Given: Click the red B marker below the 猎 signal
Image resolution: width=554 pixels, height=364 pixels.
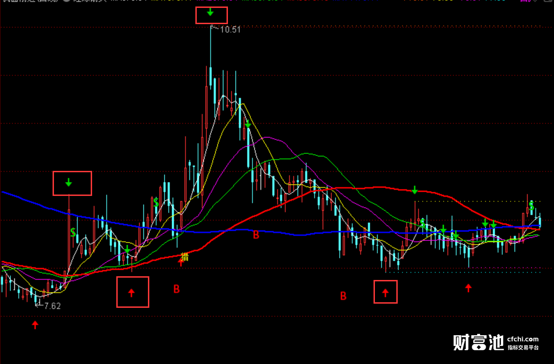Looking at the screenshot, I should [177, 289].
